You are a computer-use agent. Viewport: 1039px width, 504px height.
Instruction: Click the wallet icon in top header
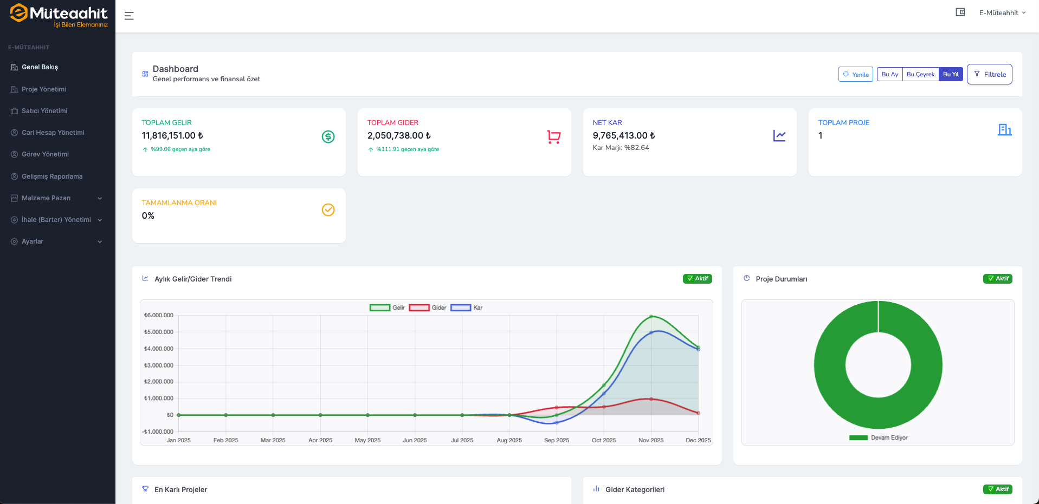pos(960,12)
